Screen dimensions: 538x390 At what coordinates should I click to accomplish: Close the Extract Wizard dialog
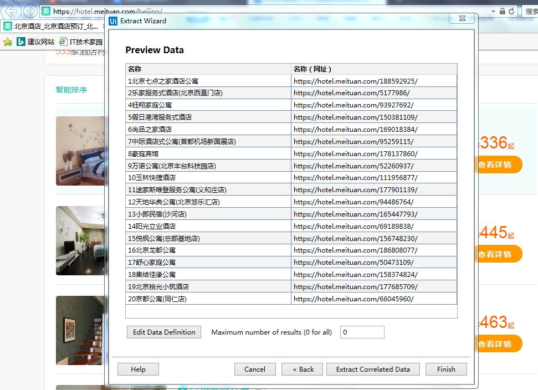(x=462, y=18)
